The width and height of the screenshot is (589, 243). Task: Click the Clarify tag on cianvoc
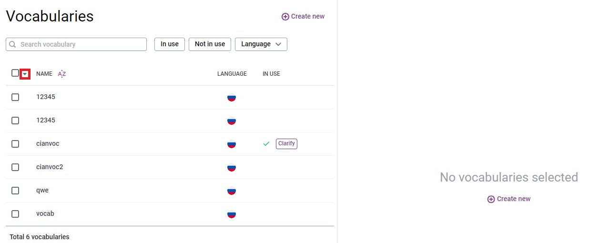click(286, 143)
